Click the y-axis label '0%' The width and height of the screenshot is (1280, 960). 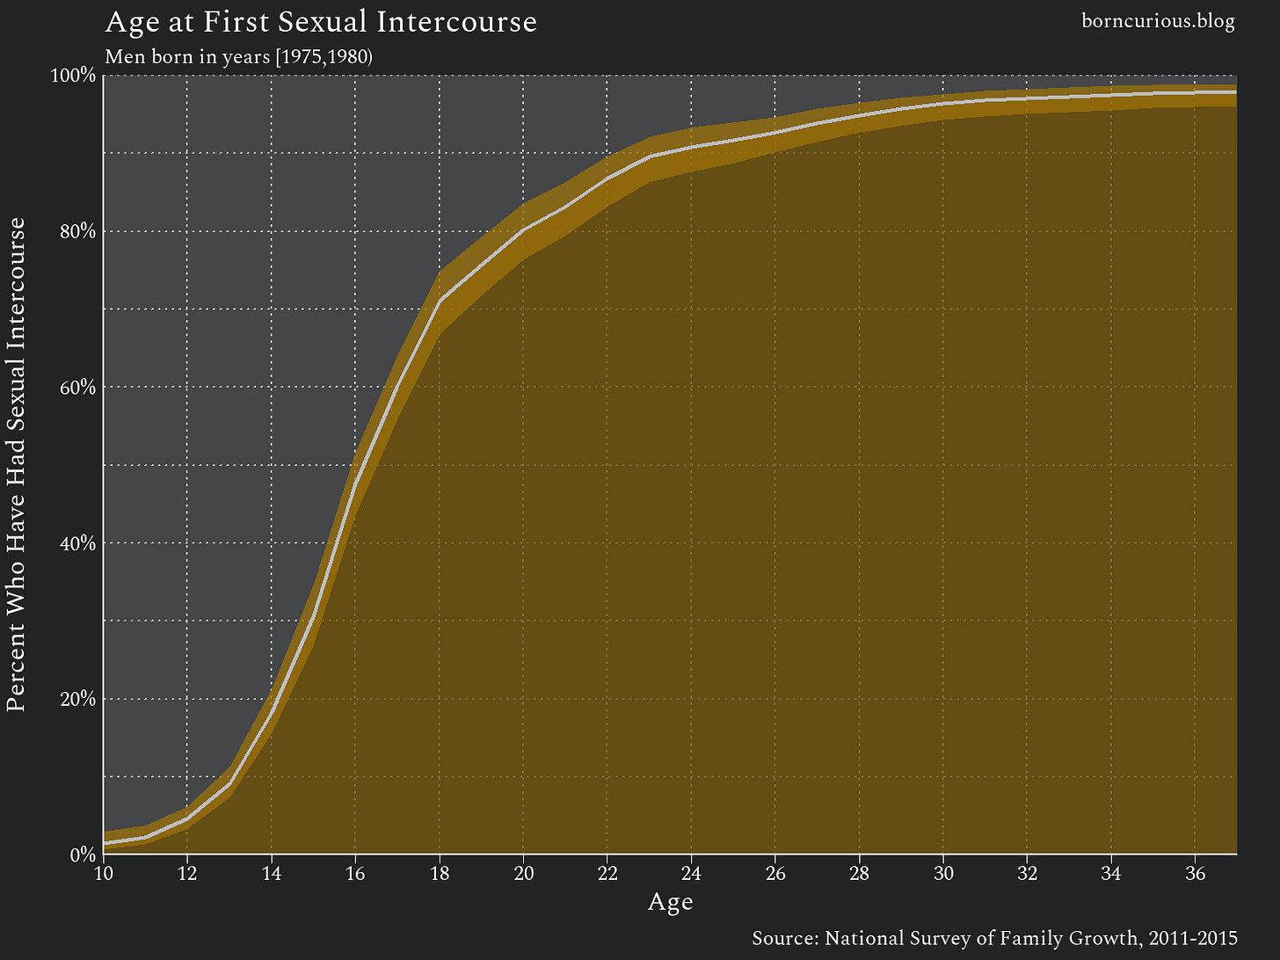(82, 855)
